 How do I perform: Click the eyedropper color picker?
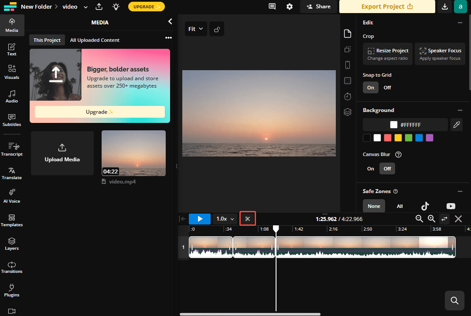coord(456,125)
